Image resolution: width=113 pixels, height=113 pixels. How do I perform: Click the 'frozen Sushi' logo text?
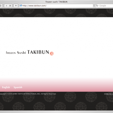tap(16, 52)
